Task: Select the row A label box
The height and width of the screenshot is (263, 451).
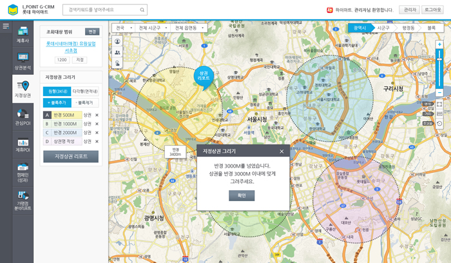Action: (47, 115)
